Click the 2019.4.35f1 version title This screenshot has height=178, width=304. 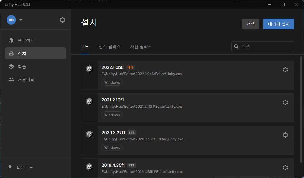(113, 165)
